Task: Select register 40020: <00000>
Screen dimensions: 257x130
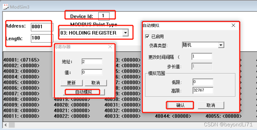Action: [72, 105]
